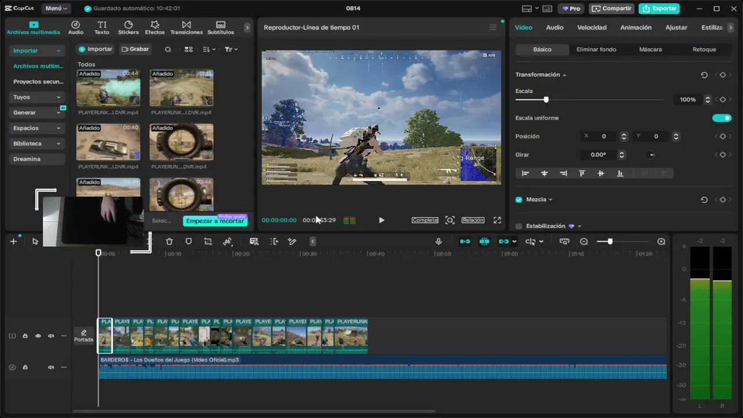Open the filter dropdown in media panel
Image resolution: width=743 pixels, height=418 pixels.
[x=231, y=49]
